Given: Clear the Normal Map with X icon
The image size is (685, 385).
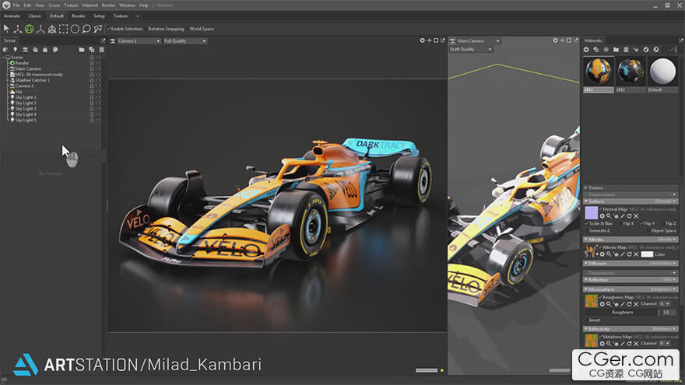Looking at the screenshot, I should pos(637,216).
